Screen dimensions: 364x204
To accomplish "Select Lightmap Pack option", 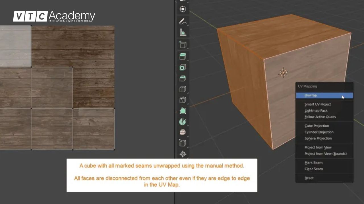I will [316, 110].
